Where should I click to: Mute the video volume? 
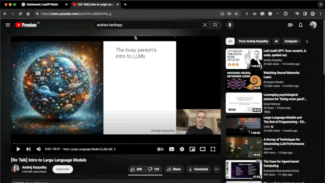pos(39,149)
